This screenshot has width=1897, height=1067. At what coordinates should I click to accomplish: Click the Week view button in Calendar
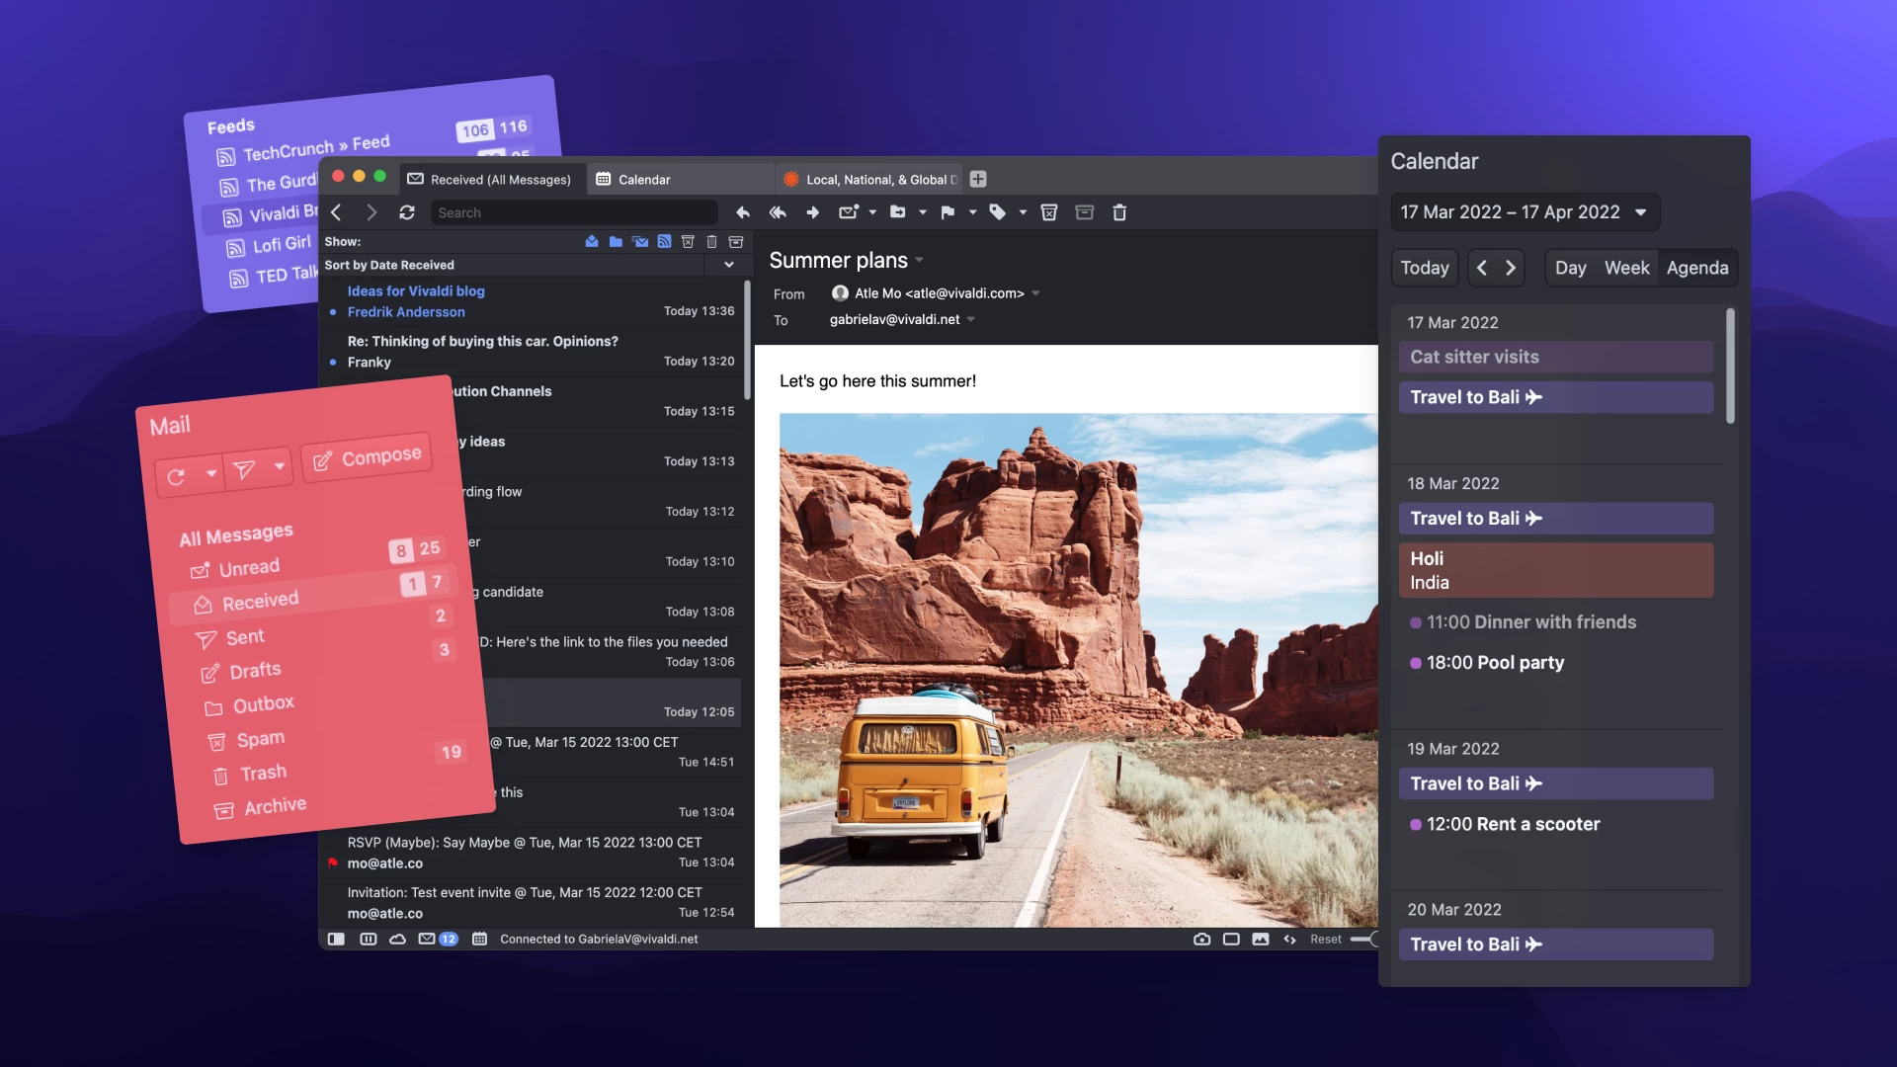[x=1626, y=269]
